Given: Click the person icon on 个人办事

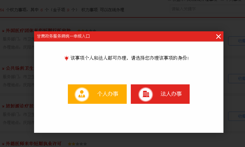Looking at the screenshot, I should [82, 94].
